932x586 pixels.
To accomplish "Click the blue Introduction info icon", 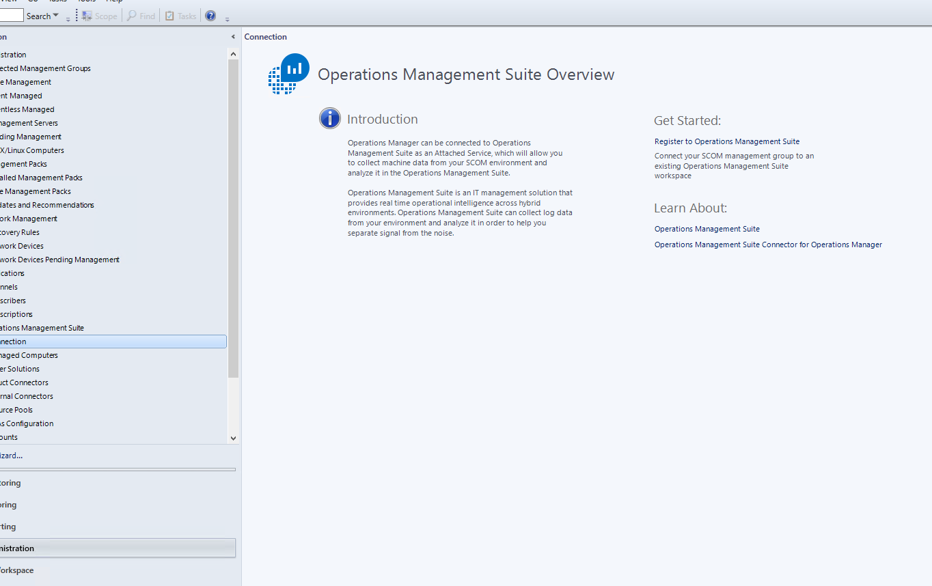I will 330,117.
